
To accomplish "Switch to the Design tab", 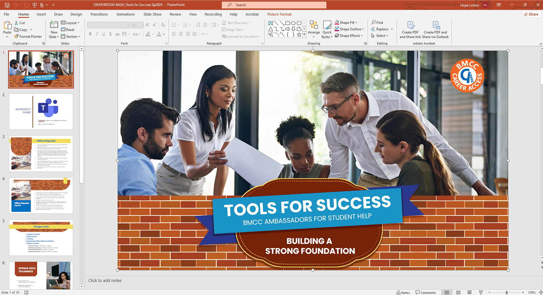I will (x=76, y=14).
